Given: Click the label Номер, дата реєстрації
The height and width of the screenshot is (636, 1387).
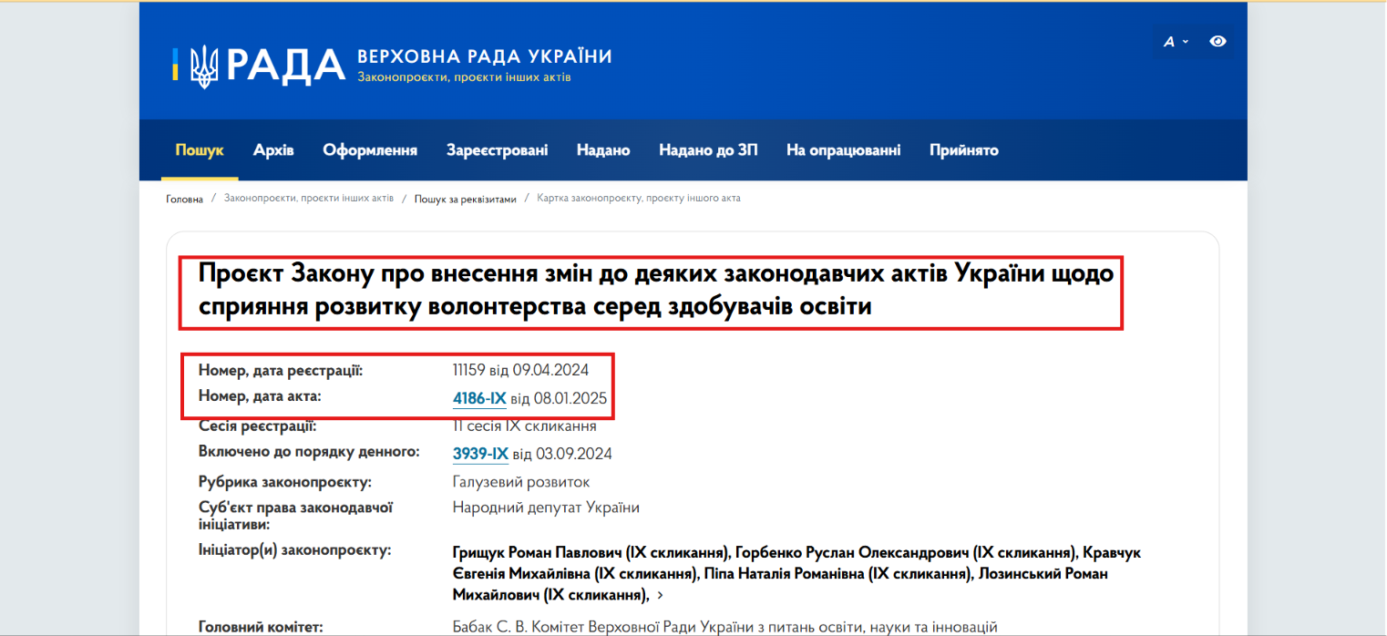Looking at the screenshot, I should [281, 370].
